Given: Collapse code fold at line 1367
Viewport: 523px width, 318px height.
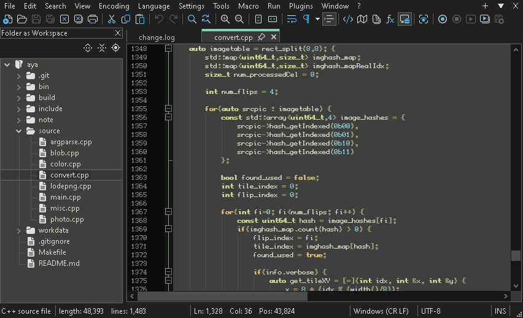Looking at the screenshot, I should (x=168, y=212).
